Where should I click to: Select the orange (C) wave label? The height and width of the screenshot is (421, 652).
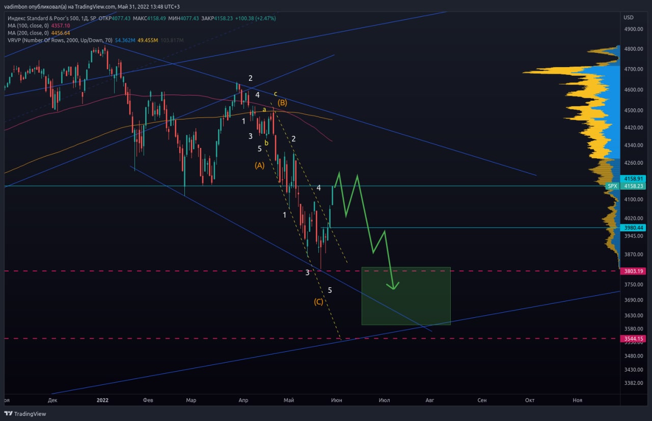pyautogui.click(x=318, y=302)
